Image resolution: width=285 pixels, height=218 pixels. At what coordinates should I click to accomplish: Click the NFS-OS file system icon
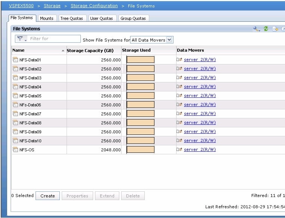(15, 150)
